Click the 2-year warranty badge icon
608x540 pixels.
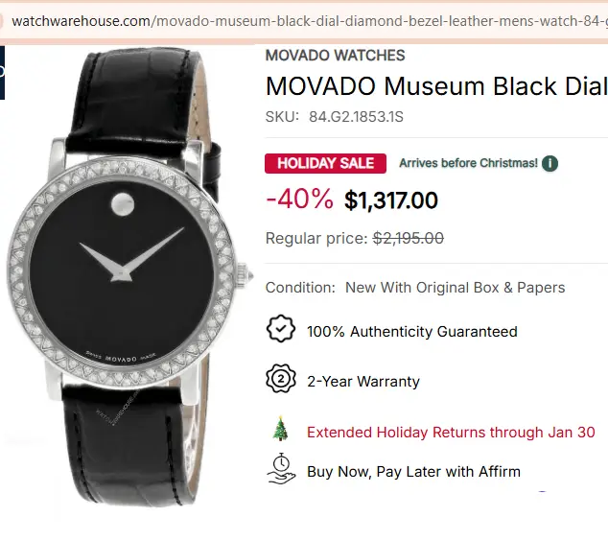tap(280, 380)
